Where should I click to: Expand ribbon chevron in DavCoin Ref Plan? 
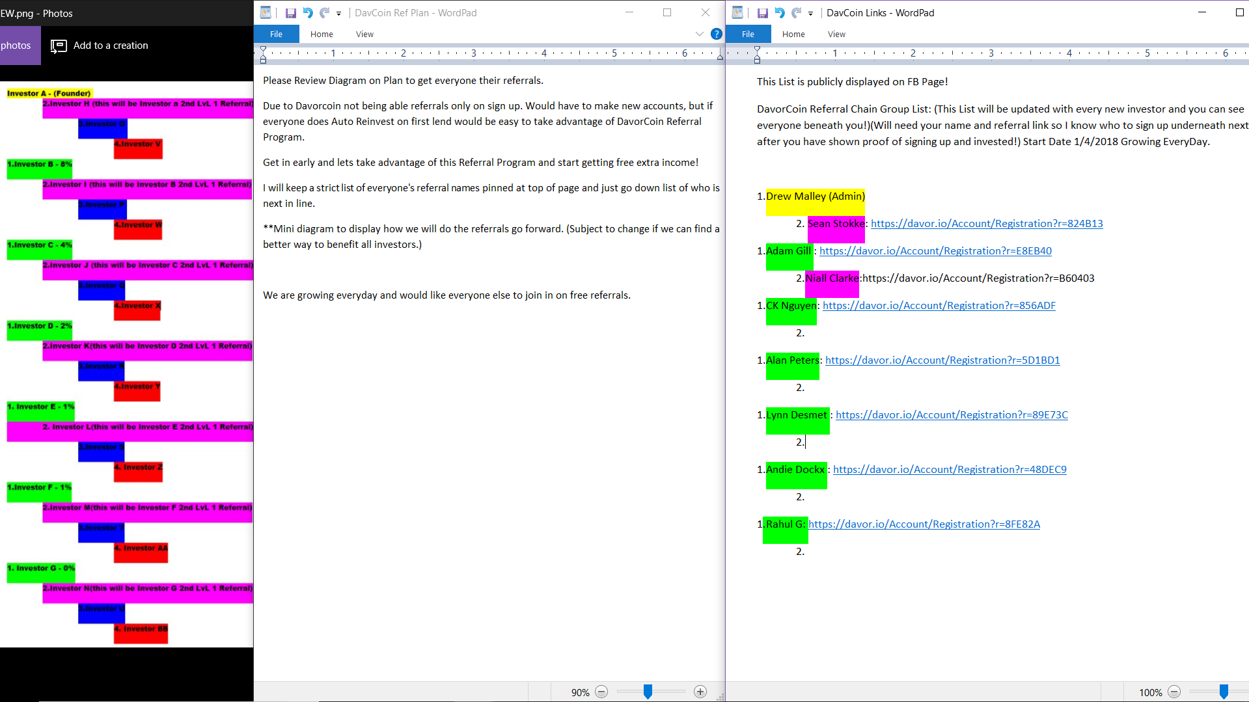700,34
